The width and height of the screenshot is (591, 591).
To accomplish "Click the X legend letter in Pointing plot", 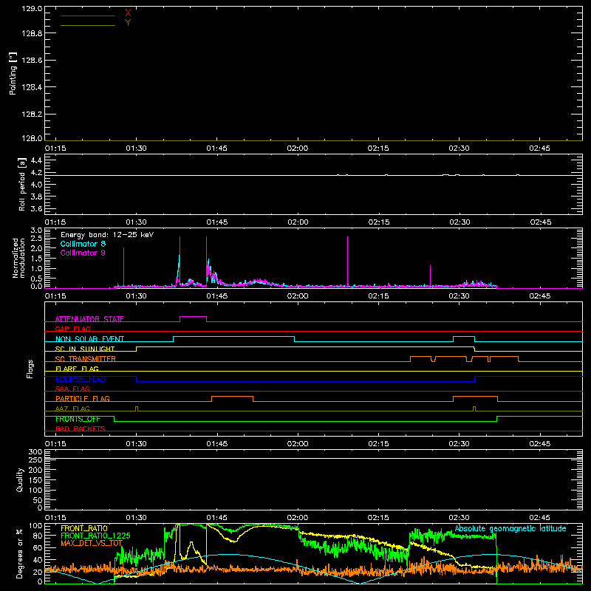I will point(128,13).
